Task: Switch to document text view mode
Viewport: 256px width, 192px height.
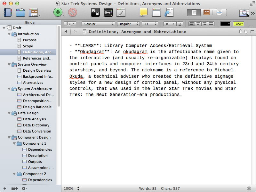Action: [194, 12]
